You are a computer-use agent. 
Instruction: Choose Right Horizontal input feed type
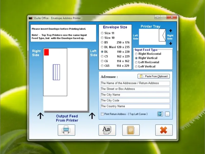tap(148, 54)
